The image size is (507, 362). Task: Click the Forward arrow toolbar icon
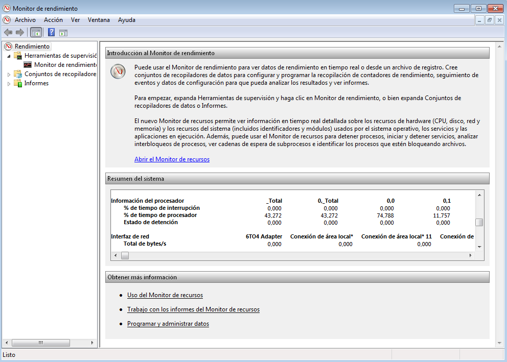pyautogui.click(x=20, y=32)
